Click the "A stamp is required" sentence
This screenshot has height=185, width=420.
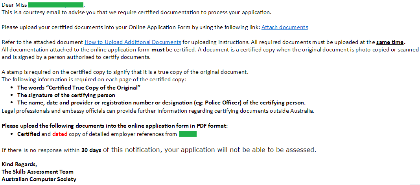(x=125, y=72)
